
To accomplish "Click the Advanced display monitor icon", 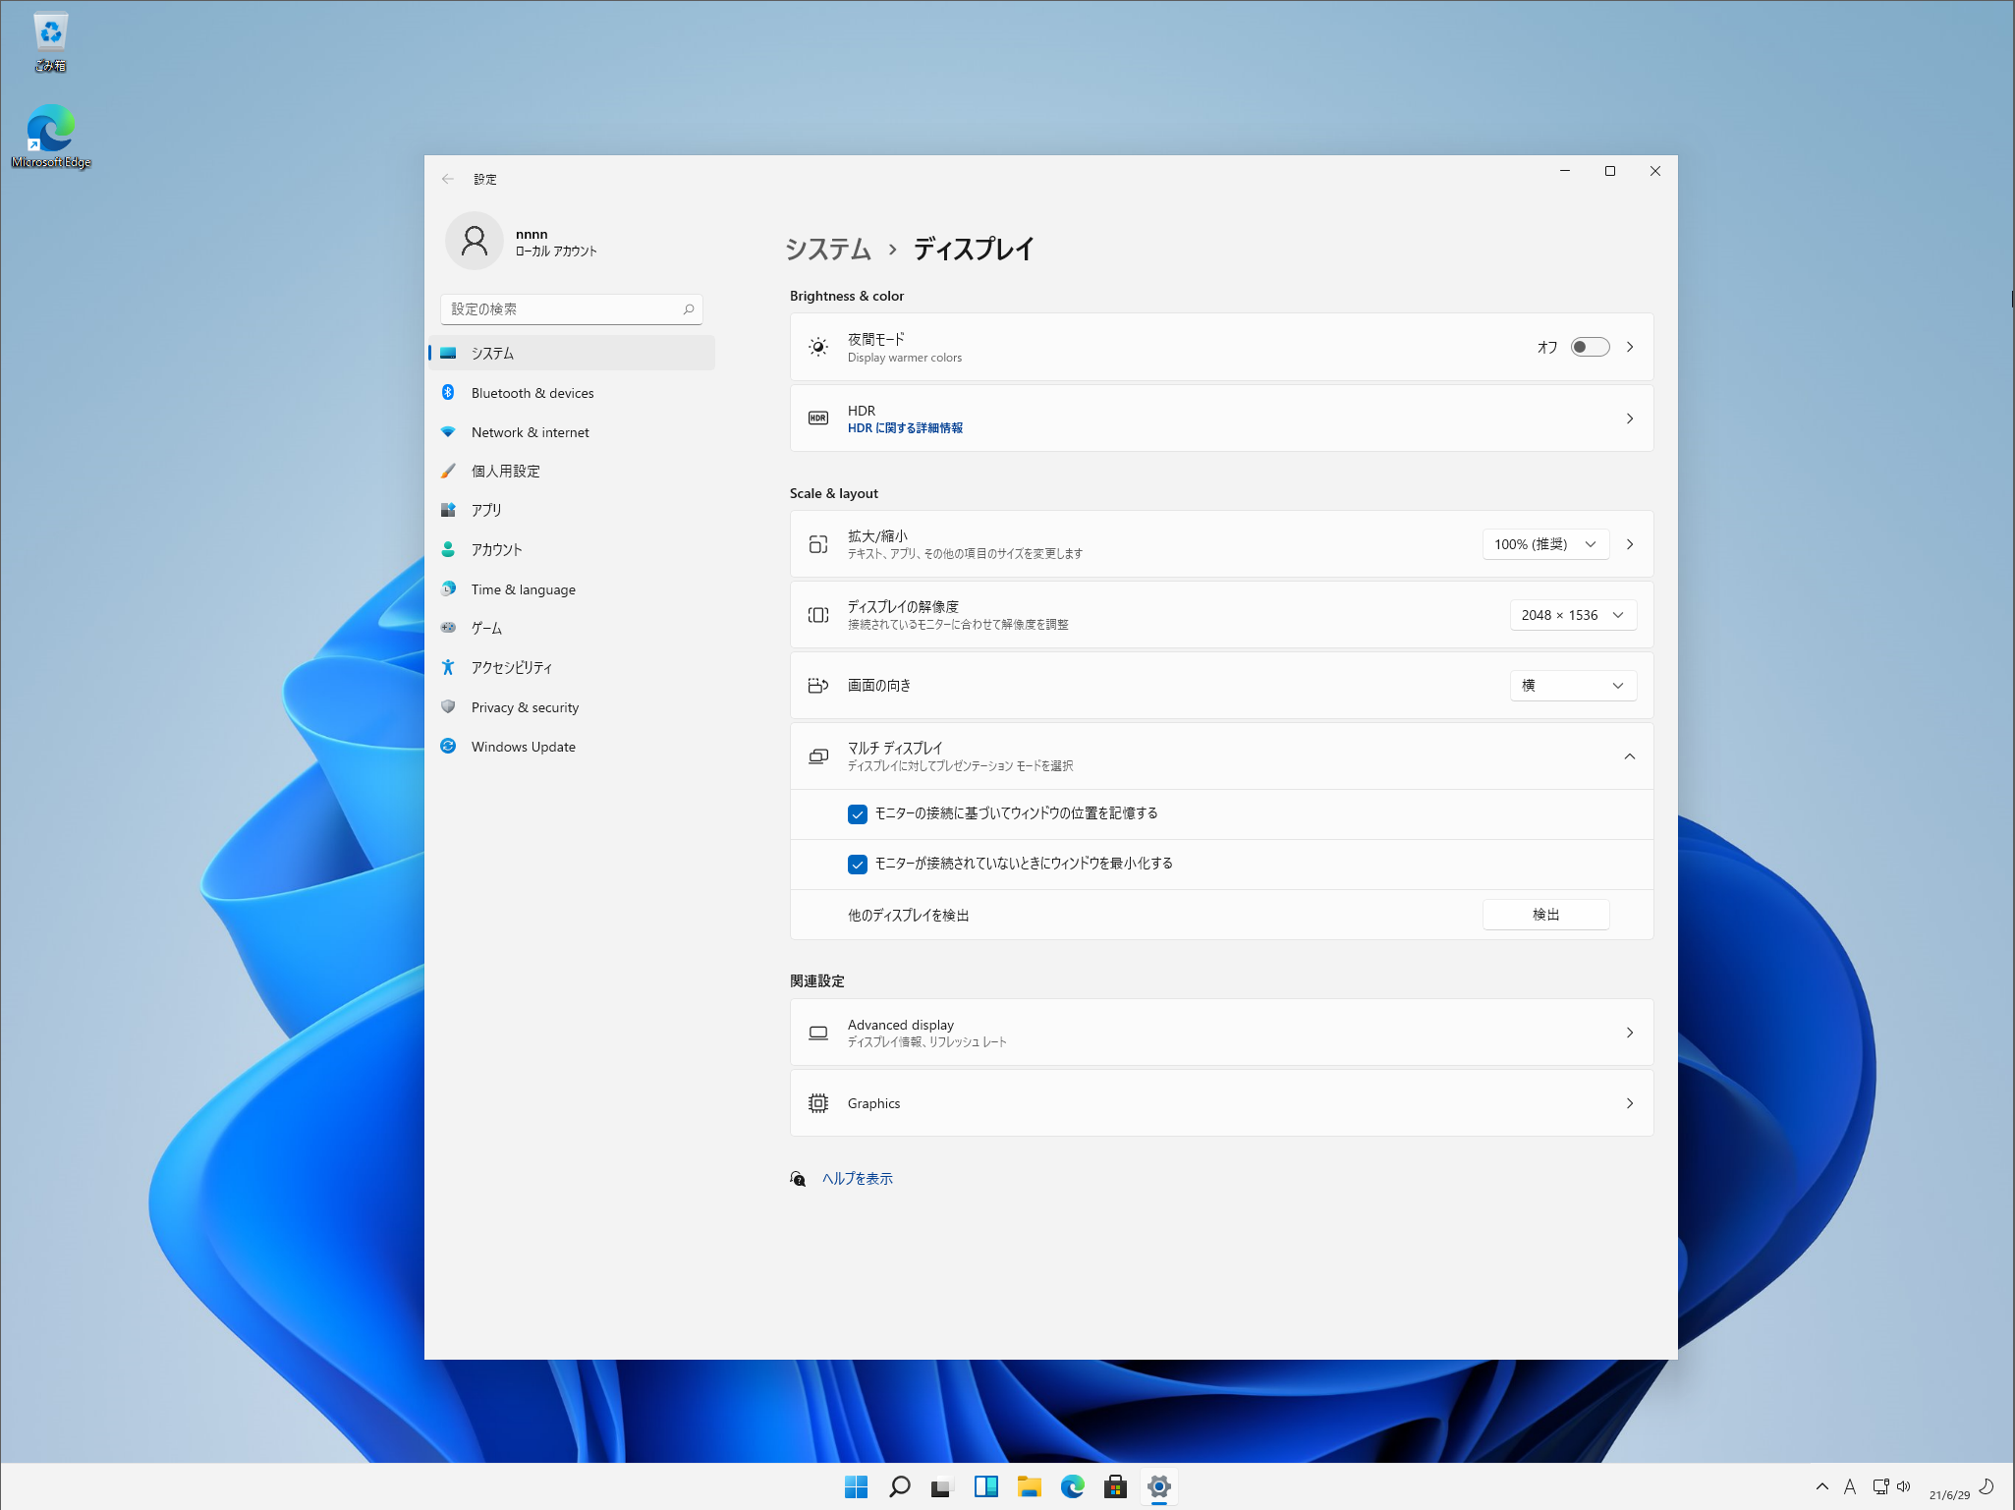I will (818, 1033).
